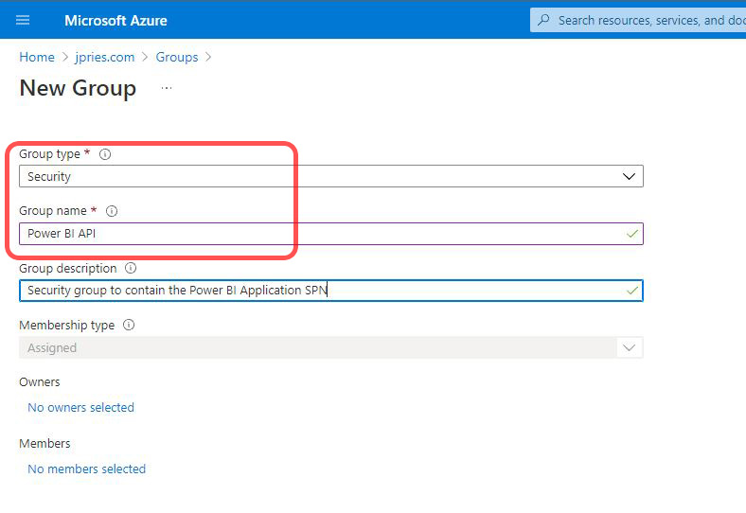Click the Membership type info icon
The width and height of the screenshot is (746, 513).
pyautogui.click(x=129, y=326)
